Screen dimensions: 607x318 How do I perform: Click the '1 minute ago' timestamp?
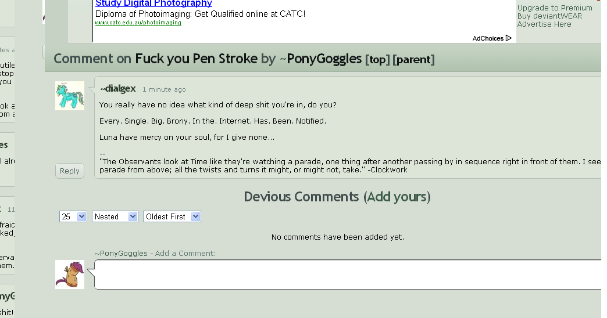pyautogui.click(x=164, y=89)
